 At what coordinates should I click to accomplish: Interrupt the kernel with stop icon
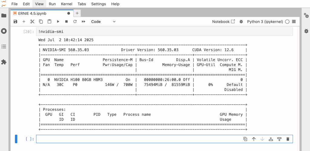(x=66, y=22)
